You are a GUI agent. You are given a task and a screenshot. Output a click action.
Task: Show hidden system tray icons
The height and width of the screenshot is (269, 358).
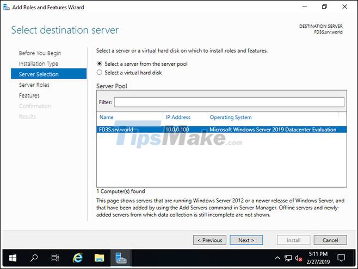[277, 258]
